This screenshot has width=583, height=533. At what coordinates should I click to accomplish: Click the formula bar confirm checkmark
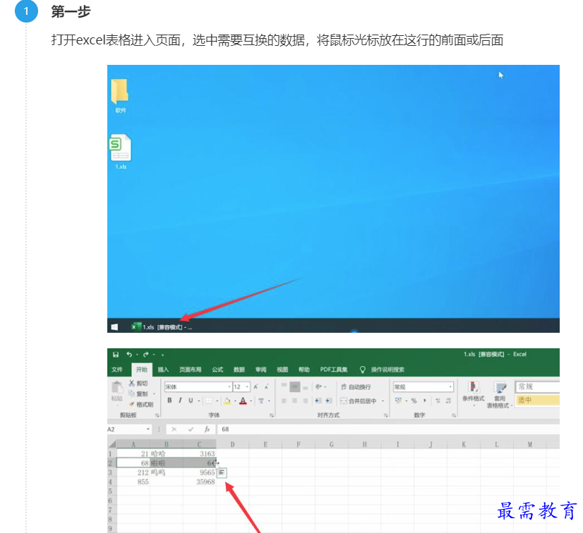[191, 429]
